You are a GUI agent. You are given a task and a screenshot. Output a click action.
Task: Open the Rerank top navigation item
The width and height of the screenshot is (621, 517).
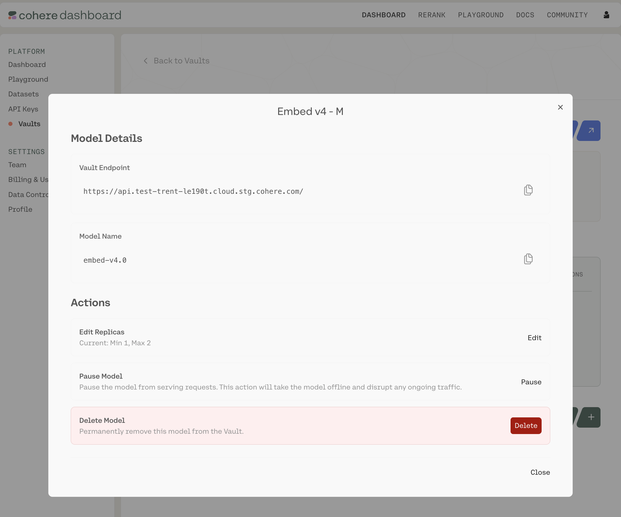coord(431,15)
